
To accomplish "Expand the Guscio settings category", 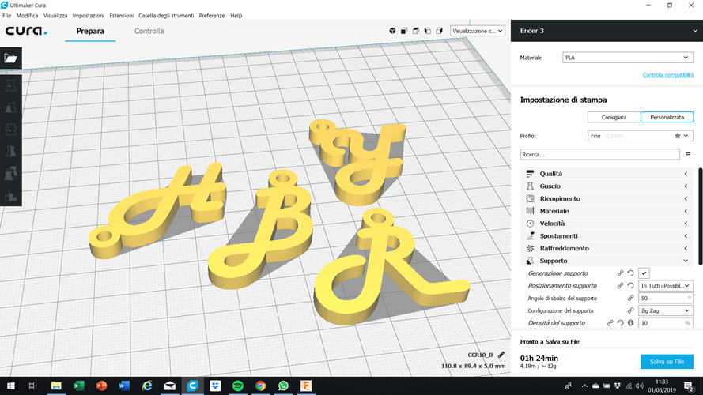I will 608,186.
